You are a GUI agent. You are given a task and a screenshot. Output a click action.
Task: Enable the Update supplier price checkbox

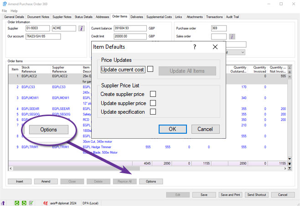coord(153,103)
